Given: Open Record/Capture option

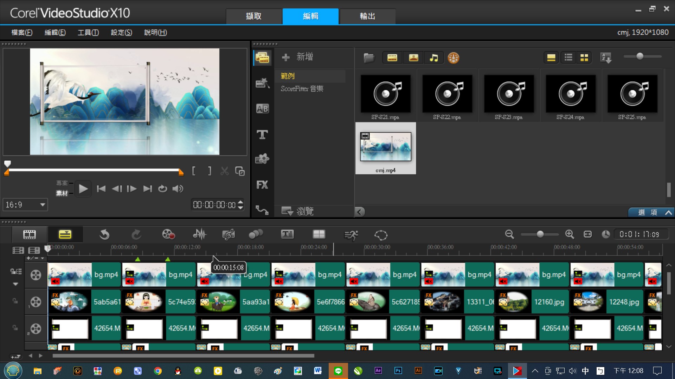Looking at the screenshot, I should pos(168,234).
